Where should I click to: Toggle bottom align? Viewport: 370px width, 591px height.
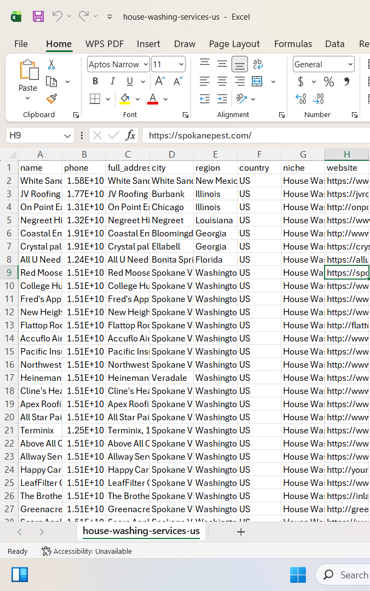[x=240, y=65]
